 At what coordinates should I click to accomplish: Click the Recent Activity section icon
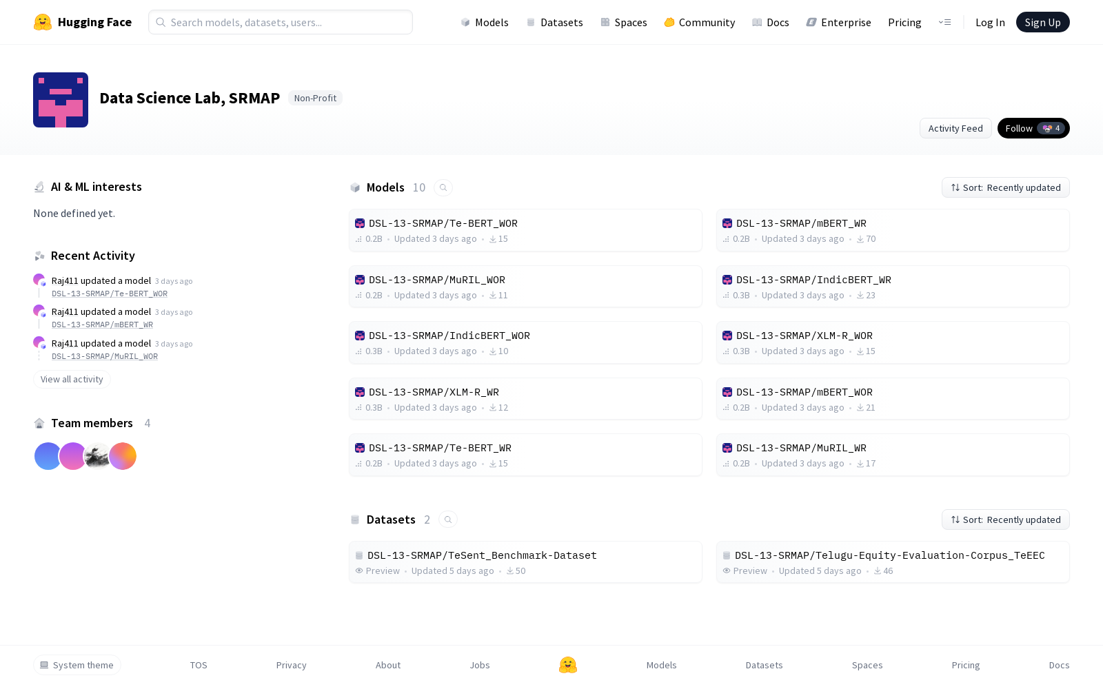pos(39,256)
